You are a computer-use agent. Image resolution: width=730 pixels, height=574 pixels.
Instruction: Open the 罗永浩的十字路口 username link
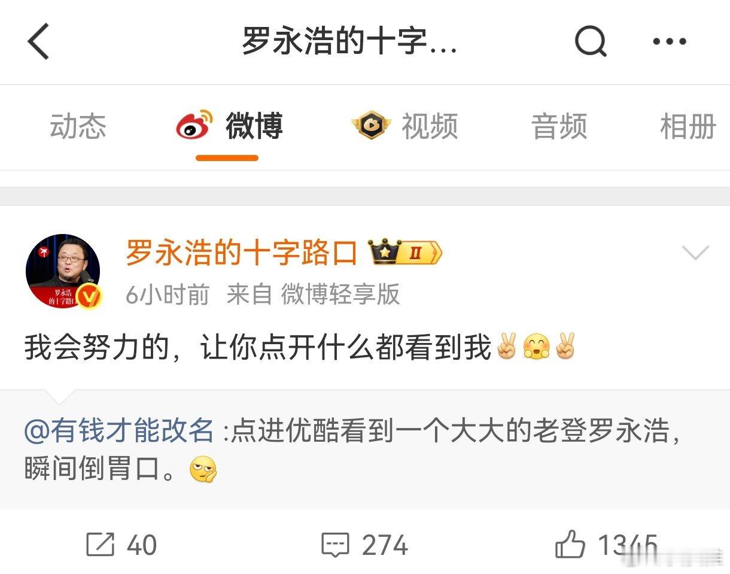242,253
